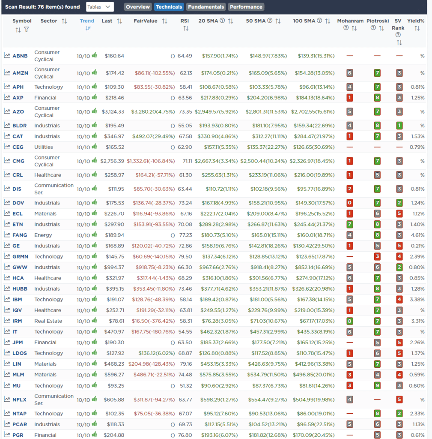Viewport: 432px width, 439px height.
Task: Click IT 50 SMA value $457.31
Action: click(269, 331)
